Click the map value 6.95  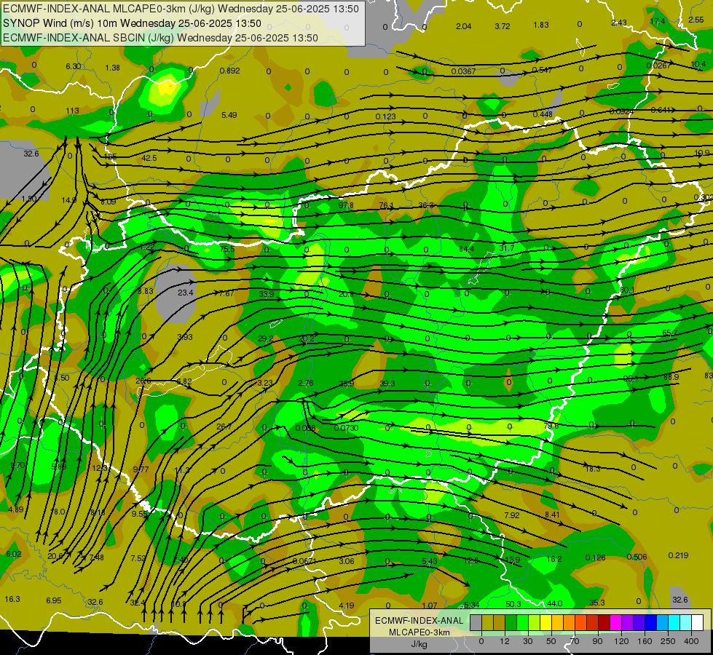54,600
